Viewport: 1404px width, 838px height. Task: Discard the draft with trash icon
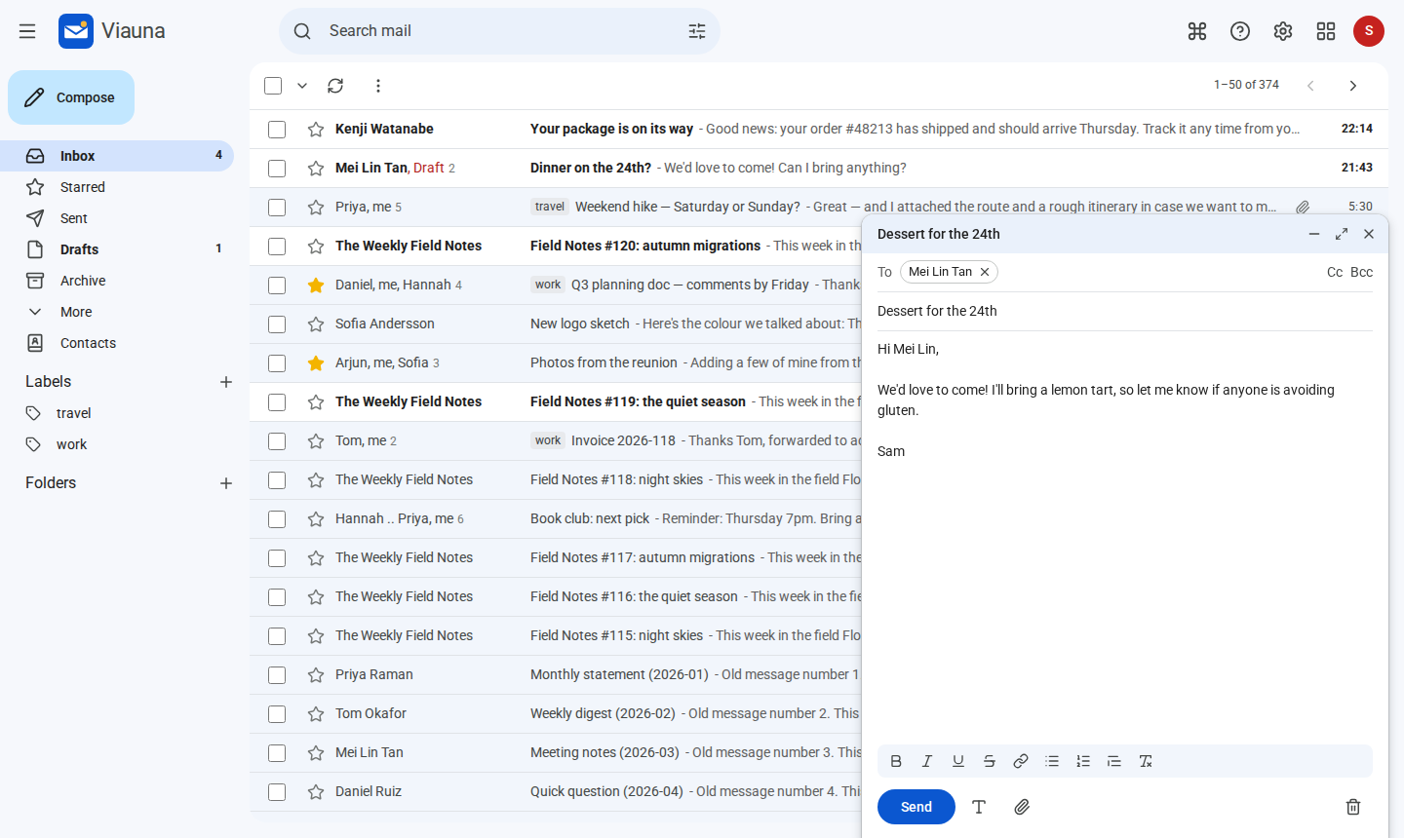(x=1353, y=807)
